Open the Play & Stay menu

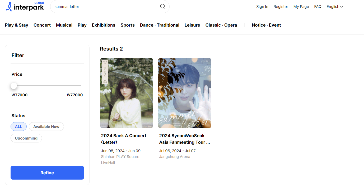[x=17, y=25]
